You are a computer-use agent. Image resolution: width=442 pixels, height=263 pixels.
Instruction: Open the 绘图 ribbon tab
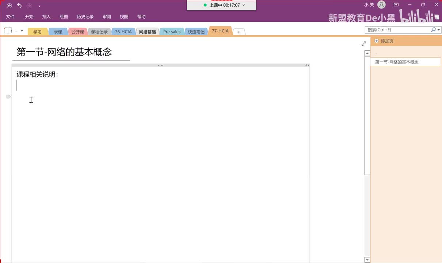coord(64,16)
